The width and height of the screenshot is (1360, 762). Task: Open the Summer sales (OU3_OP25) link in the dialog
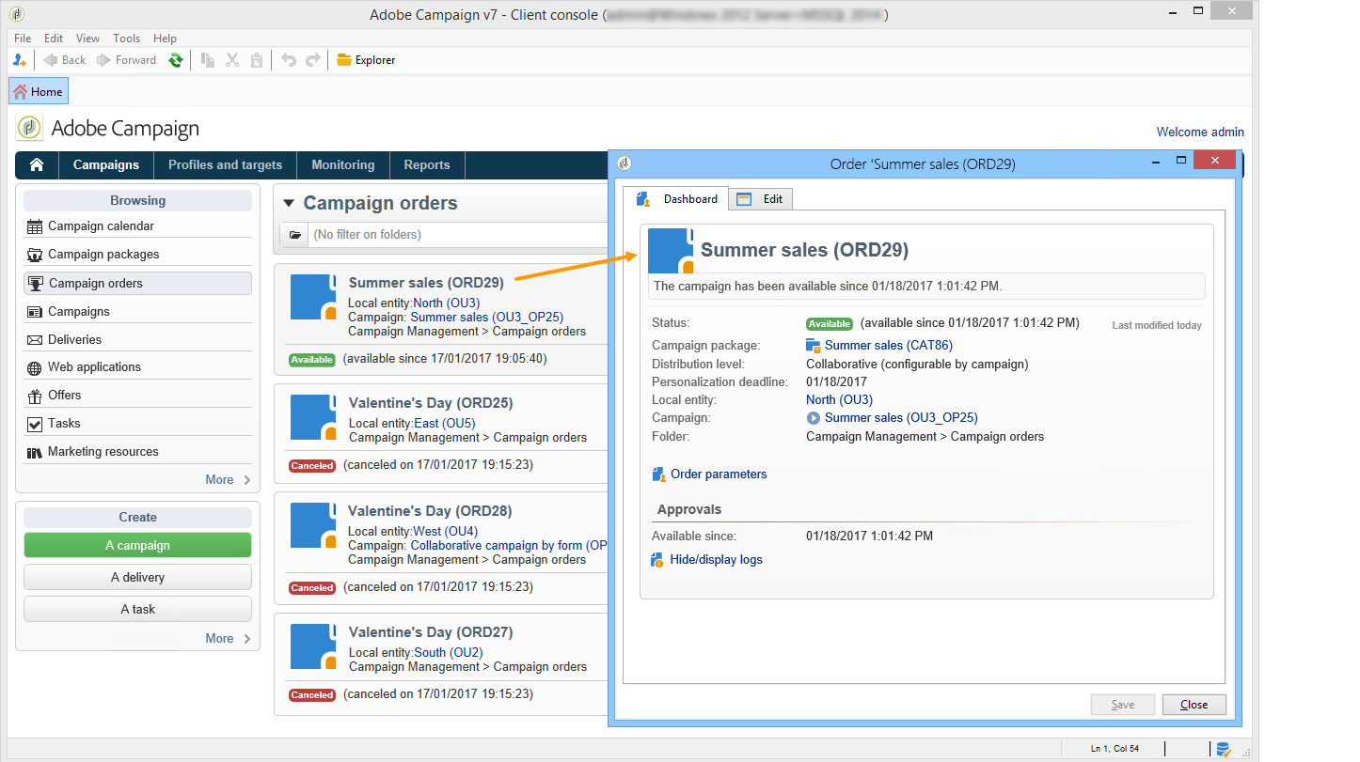[x=901, y=418]
